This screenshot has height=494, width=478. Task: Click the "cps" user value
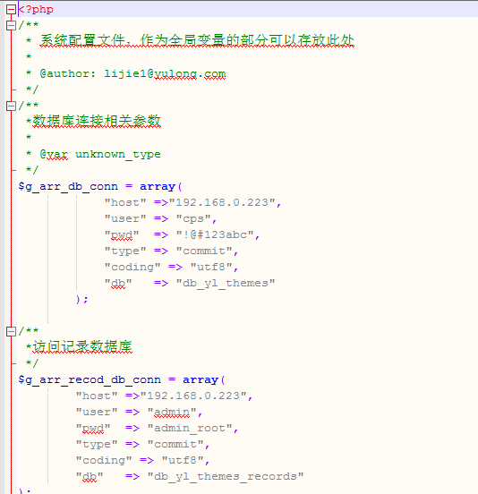tap(193, 218)
